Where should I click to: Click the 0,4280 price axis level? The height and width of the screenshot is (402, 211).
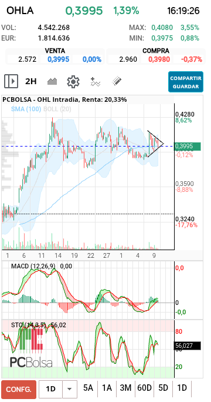click(x=185, y=114)
